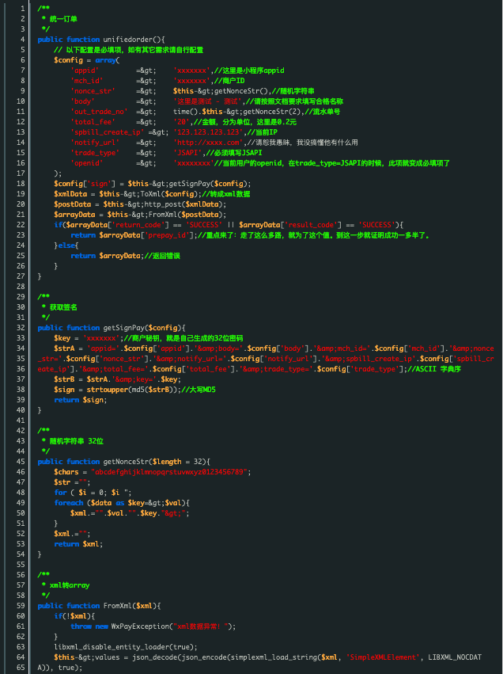The width and height of the screenshot is (503, 674).
Task: Click the $strB variable at start of line 37
Action: (64, 379)
